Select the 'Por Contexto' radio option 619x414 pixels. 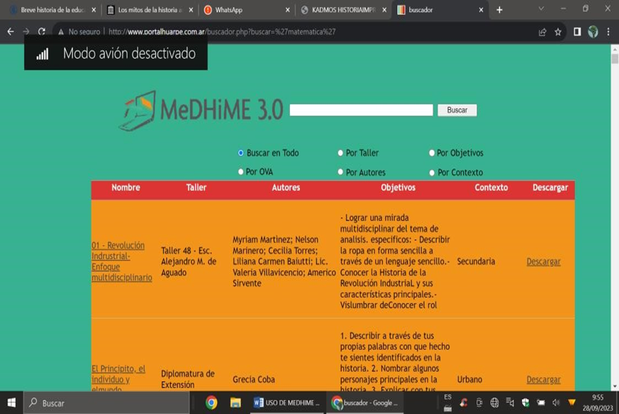click(432, 173)
